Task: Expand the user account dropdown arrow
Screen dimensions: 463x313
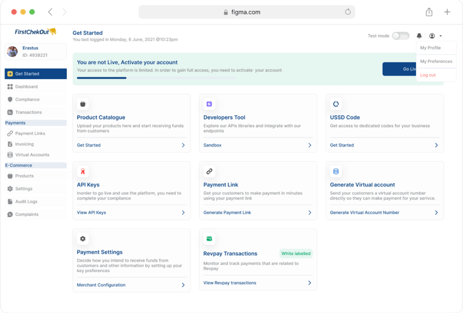Action: pos(441,36)
